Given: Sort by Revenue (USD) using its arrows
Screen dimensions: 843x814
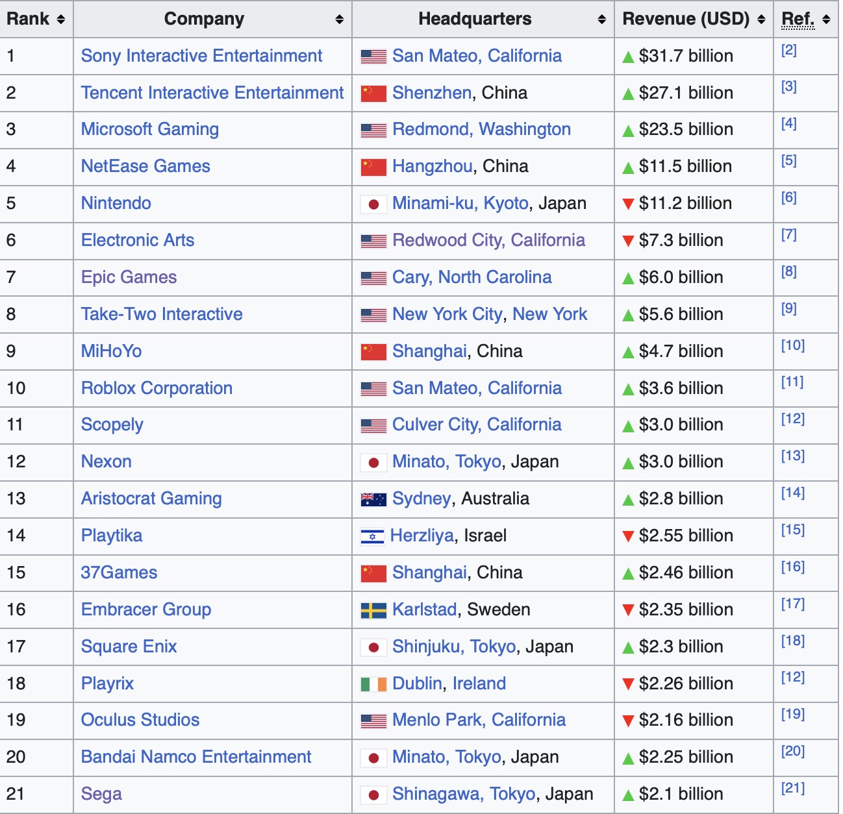Looking at the screenshot, I should point(761,19).
